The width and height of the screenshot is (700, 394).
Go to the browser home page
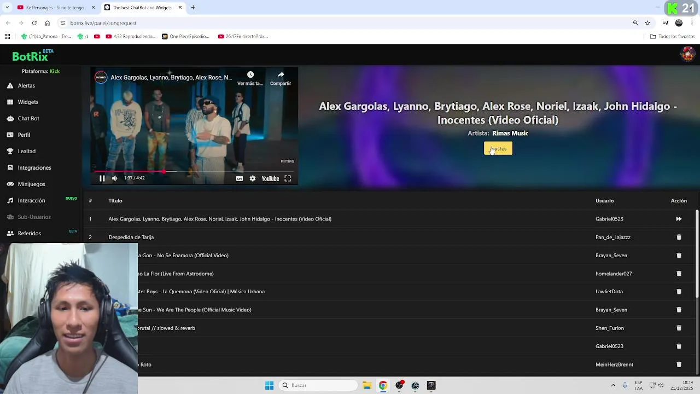coord(47,23)
